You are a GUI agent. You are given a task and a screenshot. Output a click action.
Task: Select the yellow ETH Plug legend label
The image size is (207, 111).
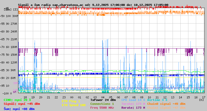tap(71, 101)
